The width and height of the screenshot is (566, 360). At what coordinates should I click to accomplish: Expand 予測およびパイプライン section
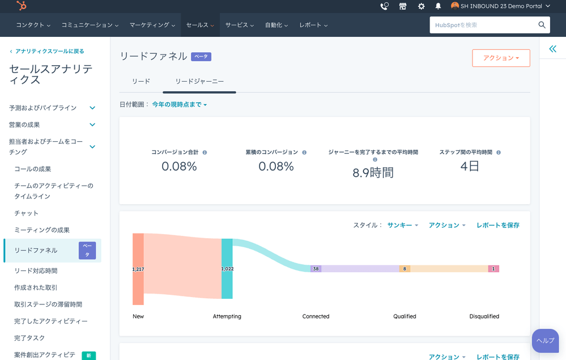click(x=92, y=108)
